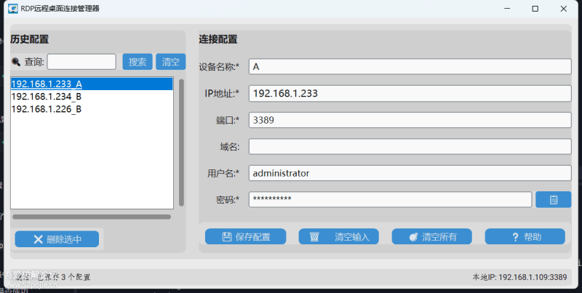Close the RDP manager window
The width and height of the screenshot is (582, 293).
pos(563,9)
